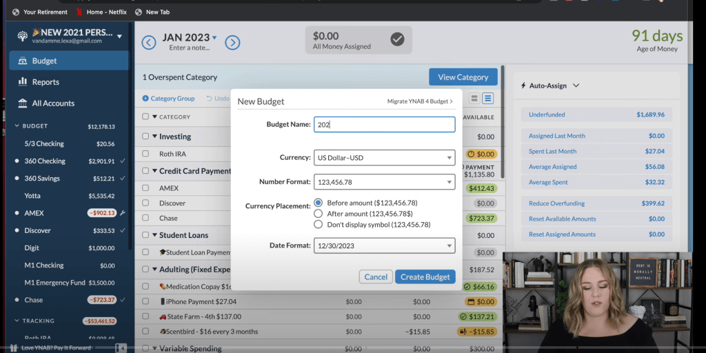706x353 pixels.
Task: Collapse the Credit Card Payments group
Action: [154, 171]
